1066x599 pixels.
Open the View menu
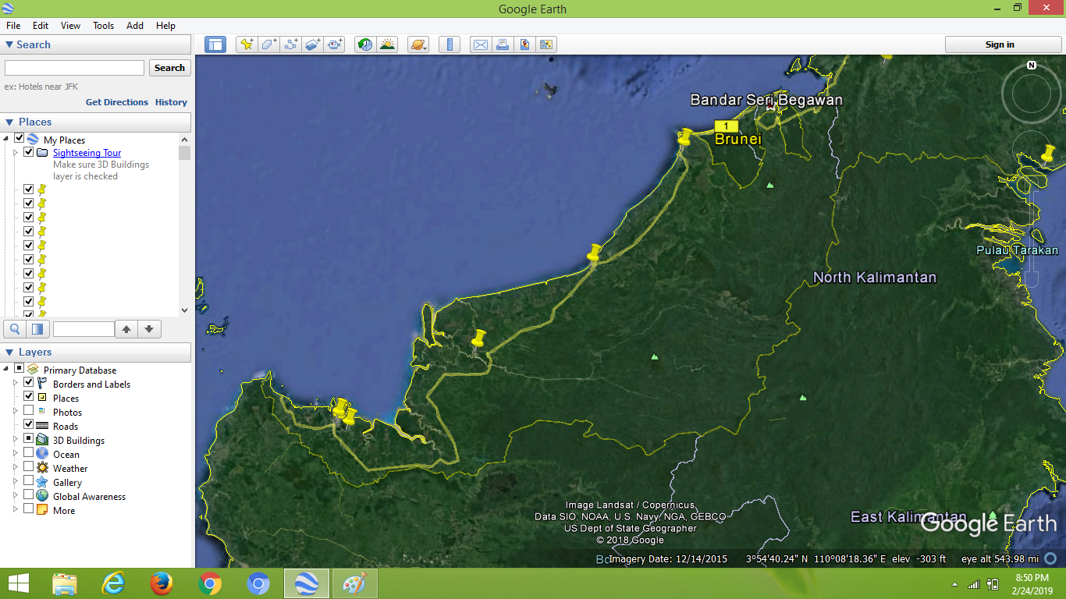[70, 26]
